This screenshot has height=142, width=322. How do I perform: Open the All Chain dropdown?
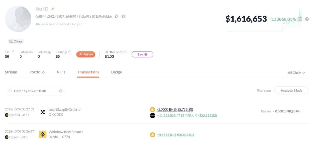[296, 73]
